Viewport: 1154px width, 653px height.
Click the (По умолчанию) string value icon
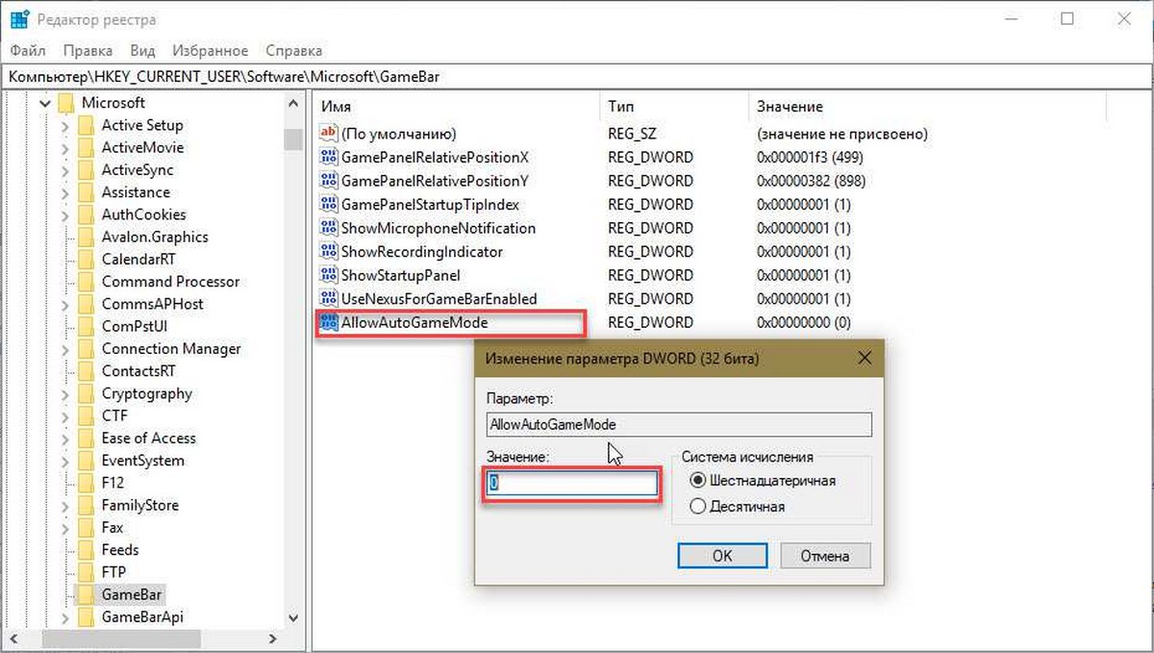click(329, 134)
